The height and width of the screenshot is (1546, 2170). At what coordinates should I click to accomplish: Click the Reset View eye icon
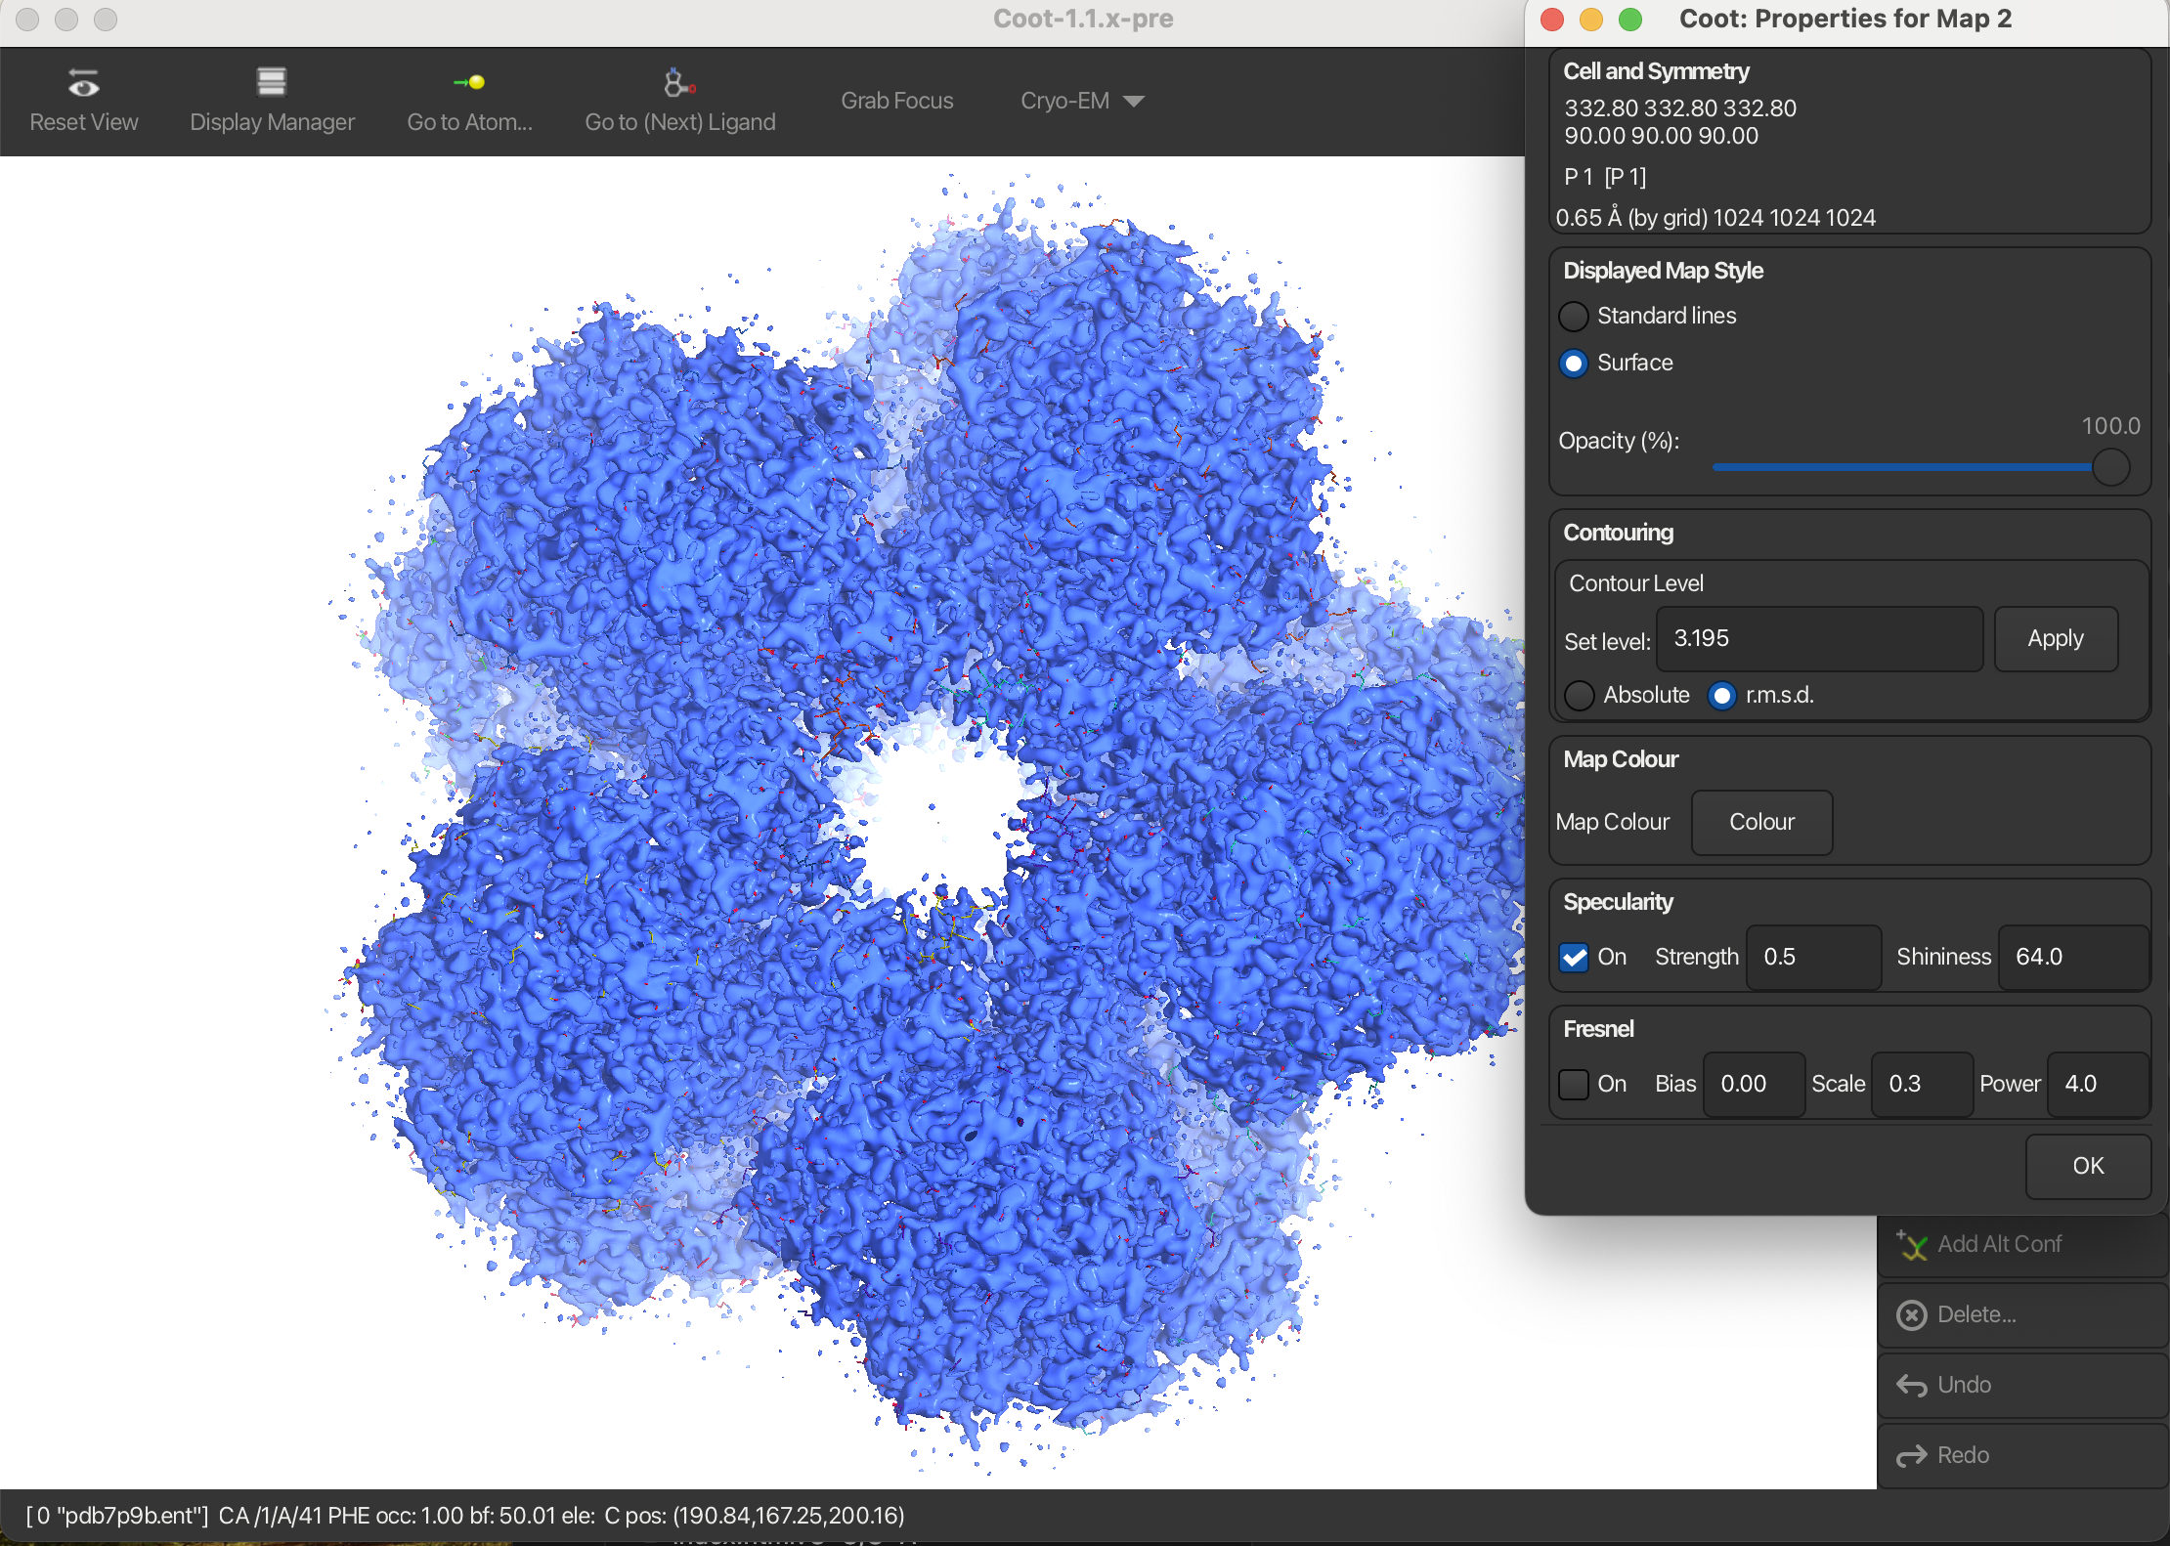pyautogui.click(x=83, y=84)
